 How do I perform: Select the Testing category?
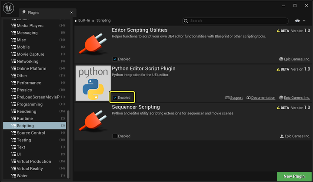tap(34, 140)
